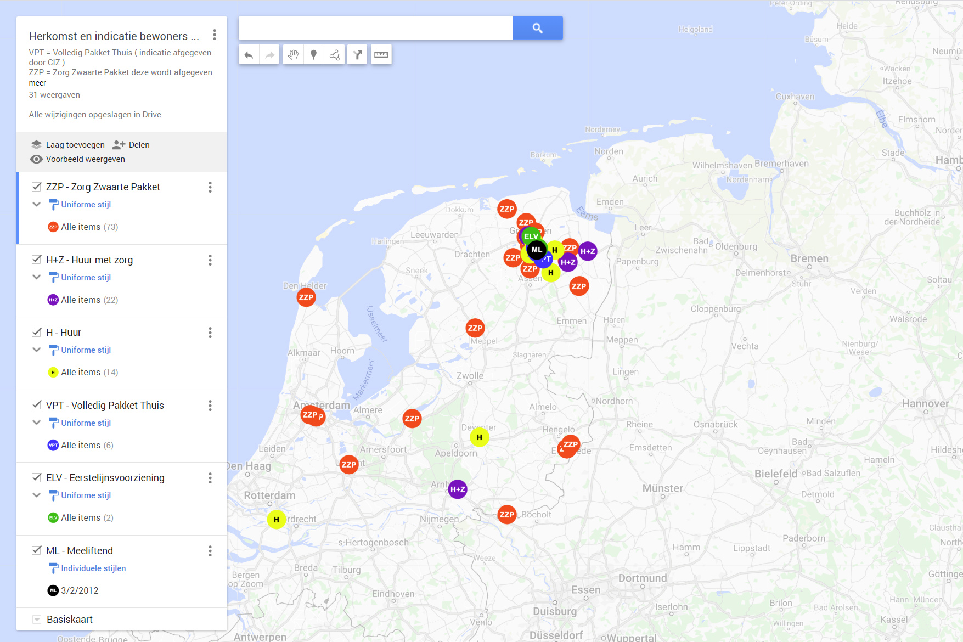The height and width of the screenshot is (642, 963).
Task: Click Laag toevoegen to add layer
Action: click(68, 145)
